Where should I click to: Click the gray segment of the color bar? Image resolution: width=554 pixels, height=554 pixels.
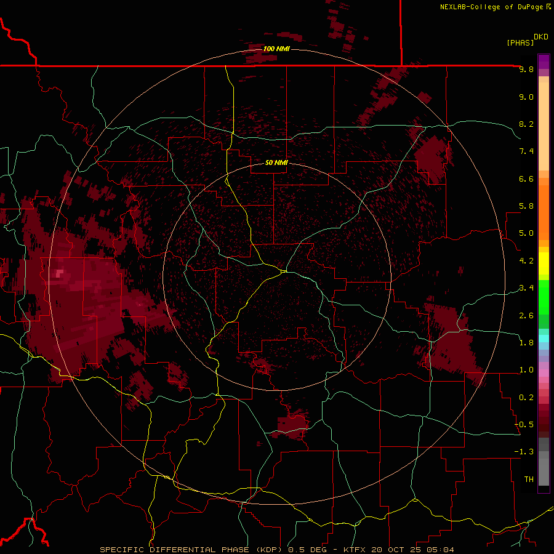coord(544,462)
